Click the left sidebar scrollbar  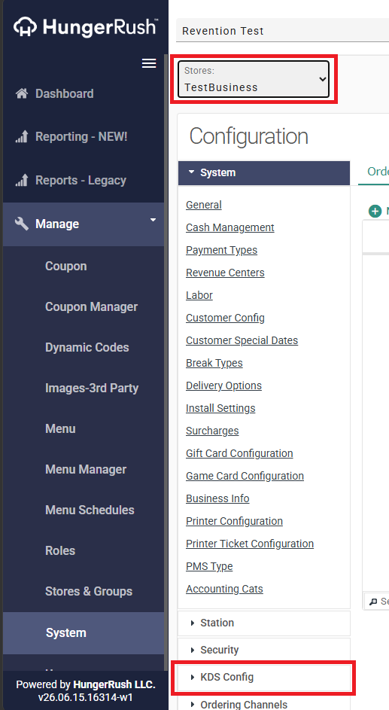pos(166,362)
